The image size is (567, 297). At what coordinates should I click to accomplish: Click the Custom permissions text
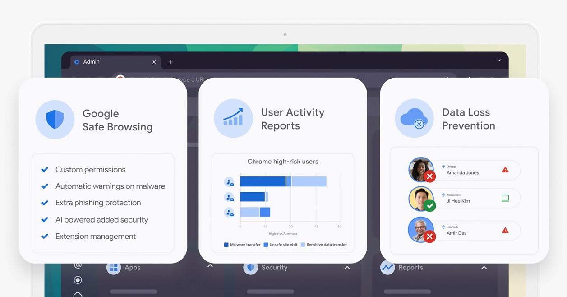click(91, 170)
